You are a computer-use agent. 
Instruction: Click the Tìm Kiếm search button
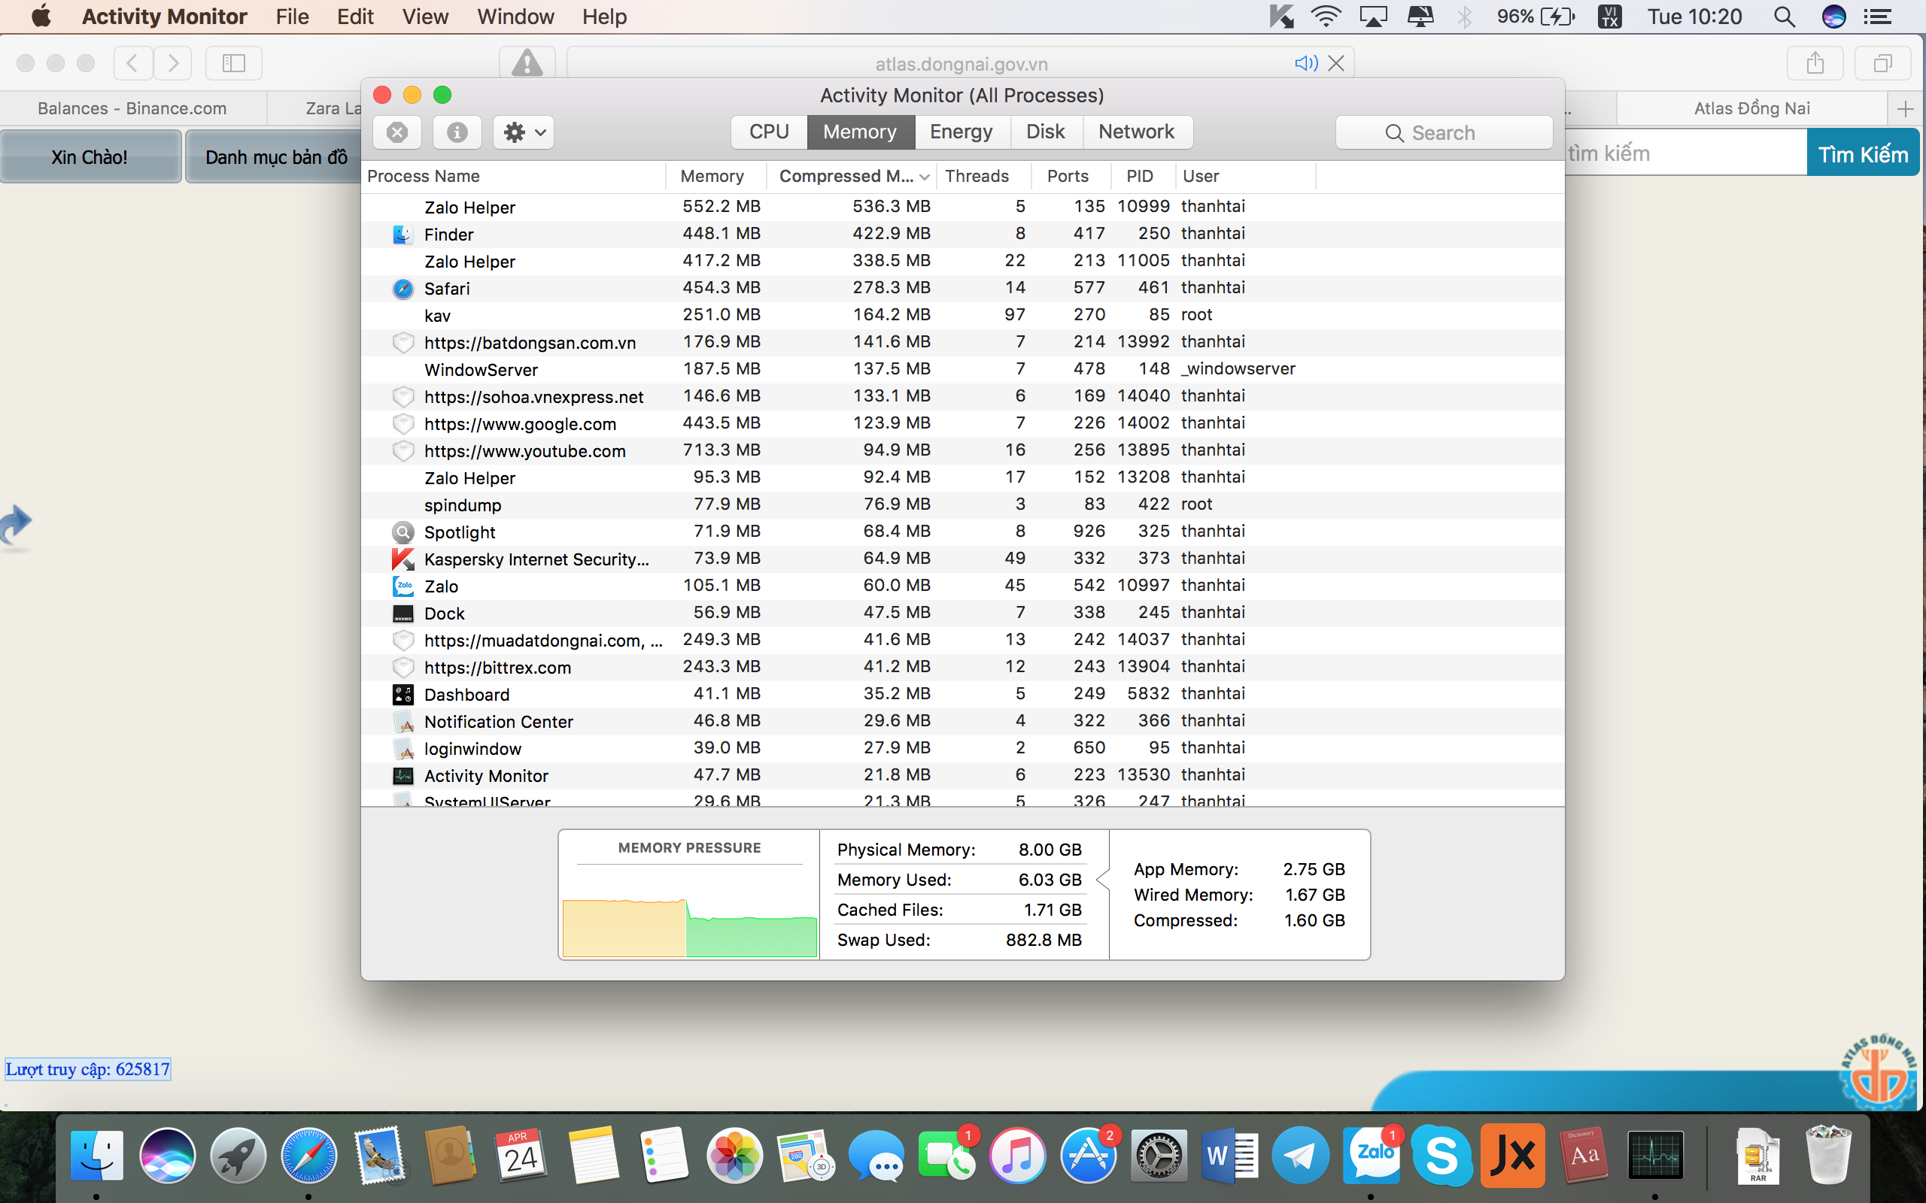coord(1862,153)
